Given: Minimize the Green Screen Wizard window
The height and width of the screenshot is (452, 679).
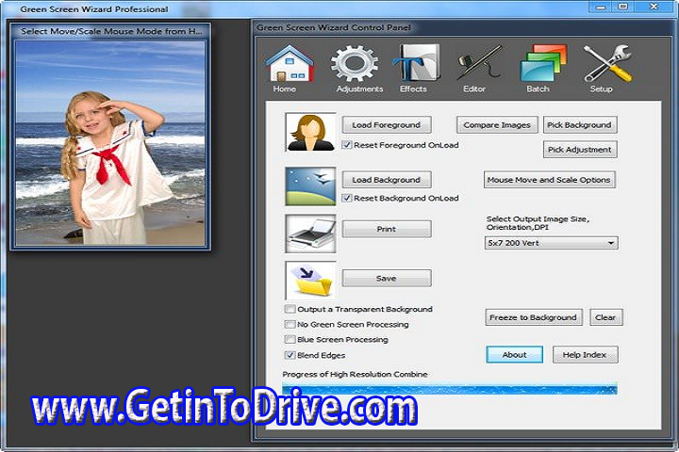Looking at the screenshot, I should point(600,7).
